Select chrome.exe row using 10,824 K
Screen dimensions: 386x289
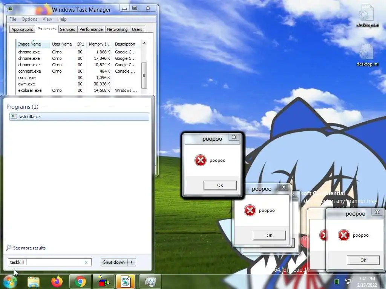(78, 65)
